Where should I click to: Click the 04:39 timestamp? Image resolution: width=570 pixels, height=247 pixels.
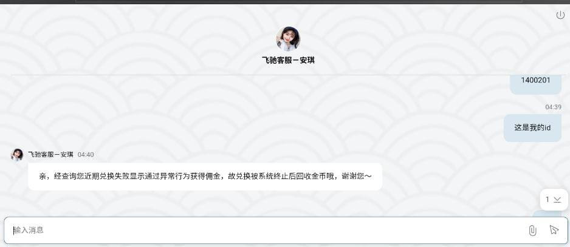(553, 107)
